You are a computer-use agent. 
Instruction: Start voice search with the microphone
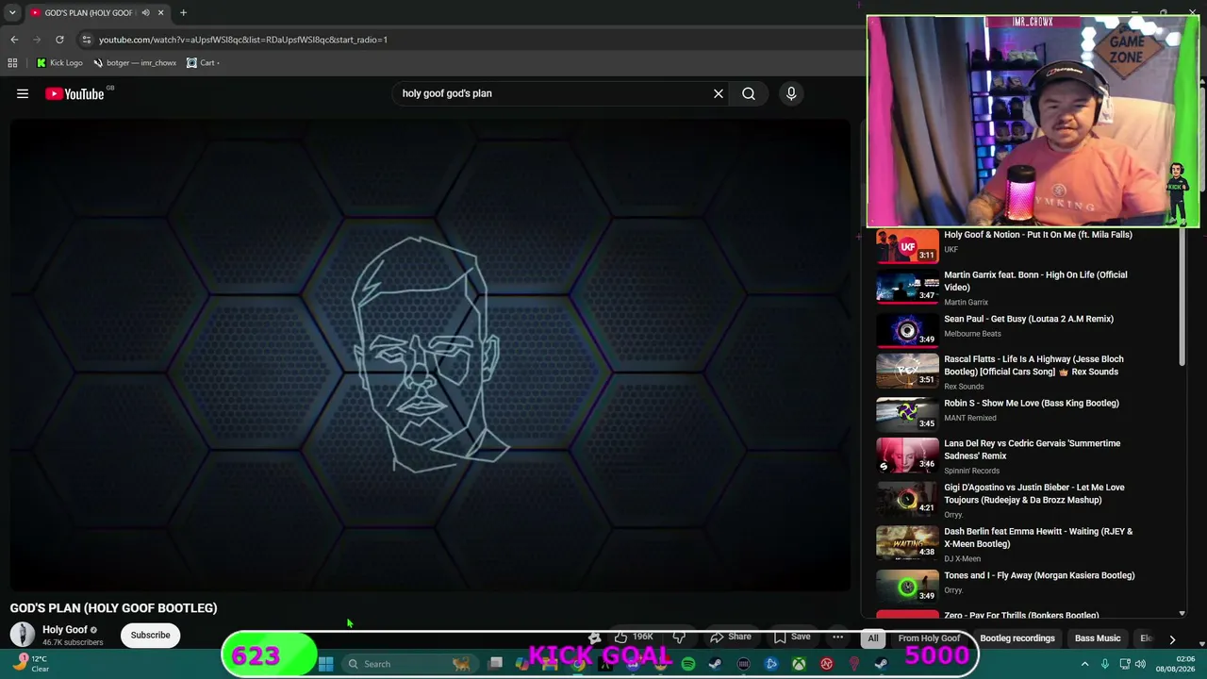791,93
